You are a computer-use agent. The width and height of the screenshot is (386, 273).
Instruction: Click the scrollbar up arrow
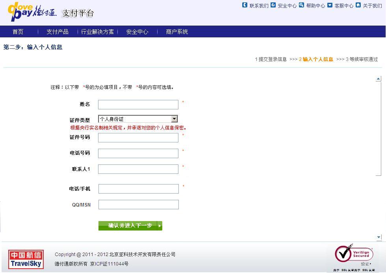tap(379, 79)
